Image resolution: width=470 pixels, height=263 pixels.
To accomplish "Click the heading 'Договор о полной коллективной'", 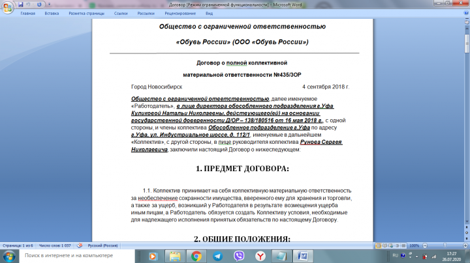I will click(x=242, y=62).
